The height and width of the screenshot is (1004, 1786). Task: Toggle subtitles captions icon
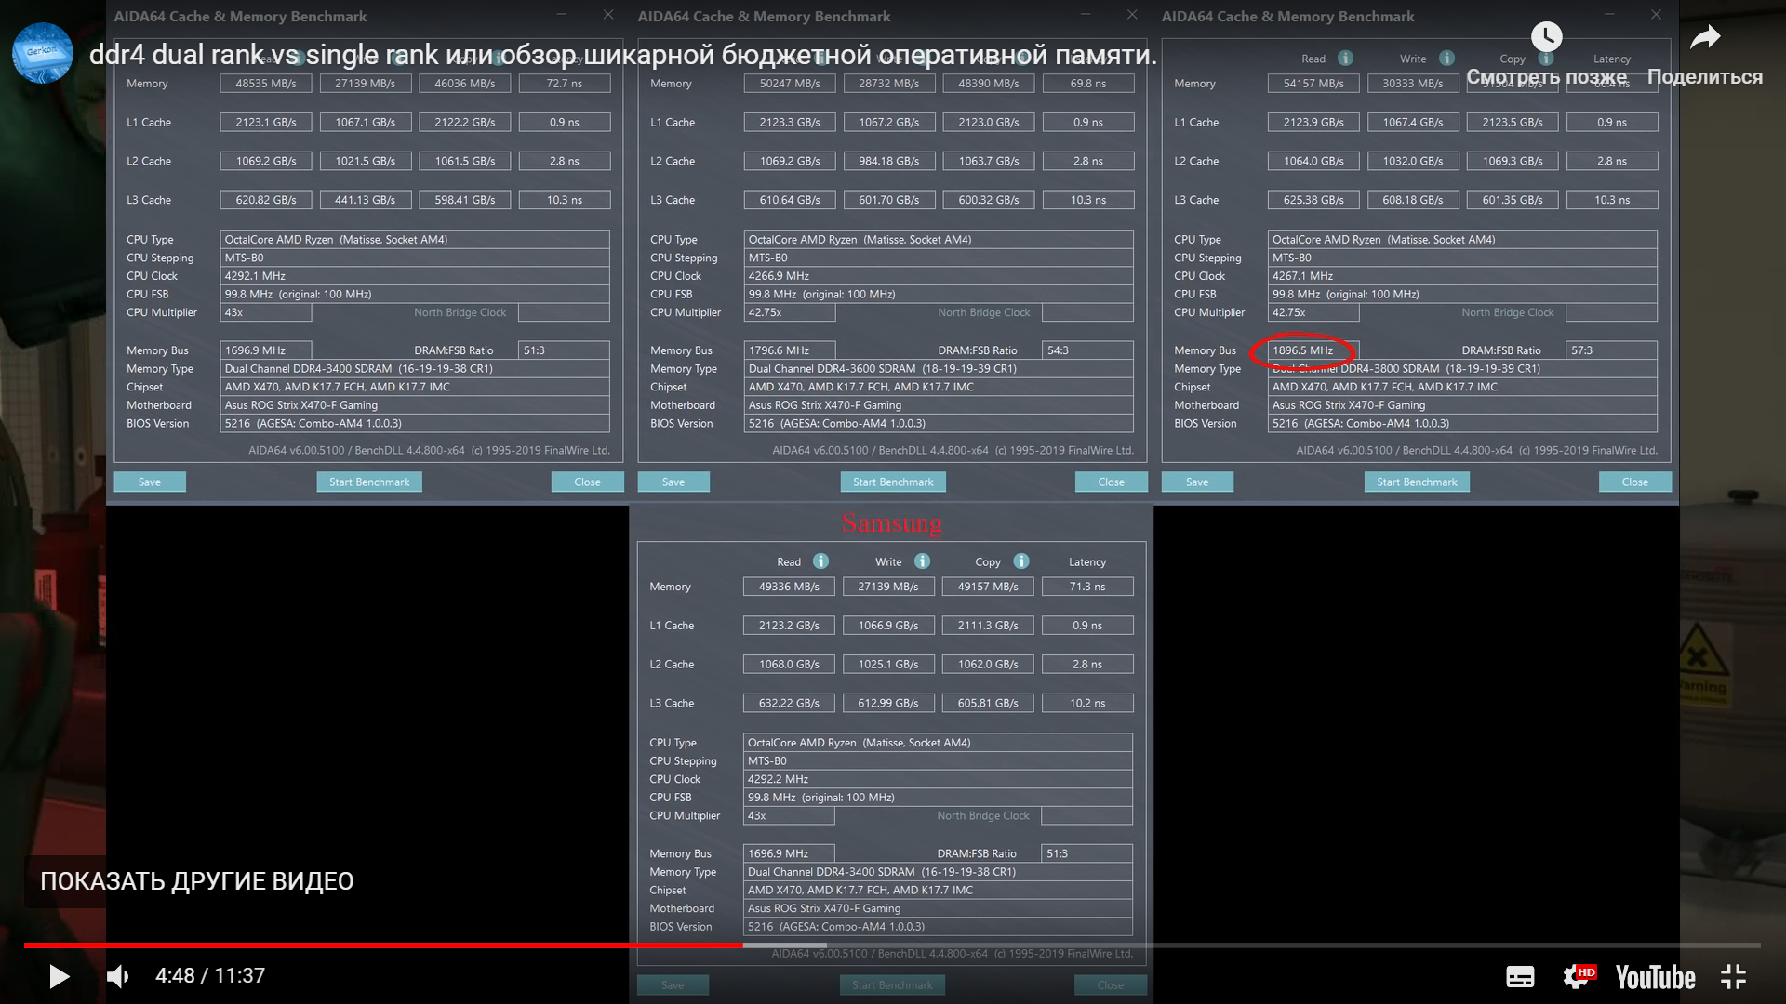(1520, 977)
